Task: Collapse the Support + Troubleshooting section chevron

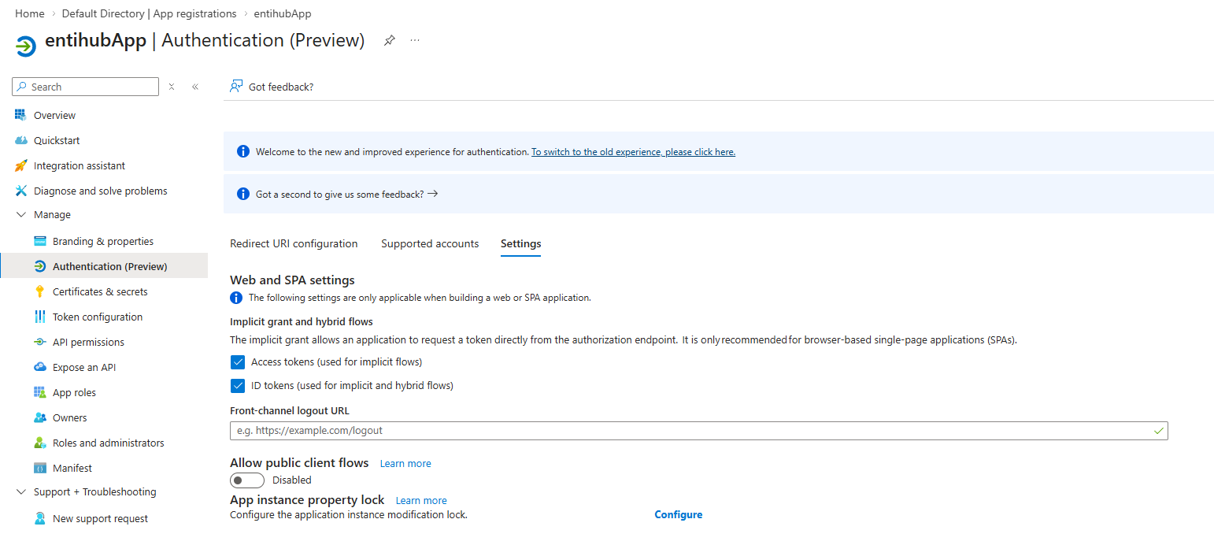Action: coord(21,491)
